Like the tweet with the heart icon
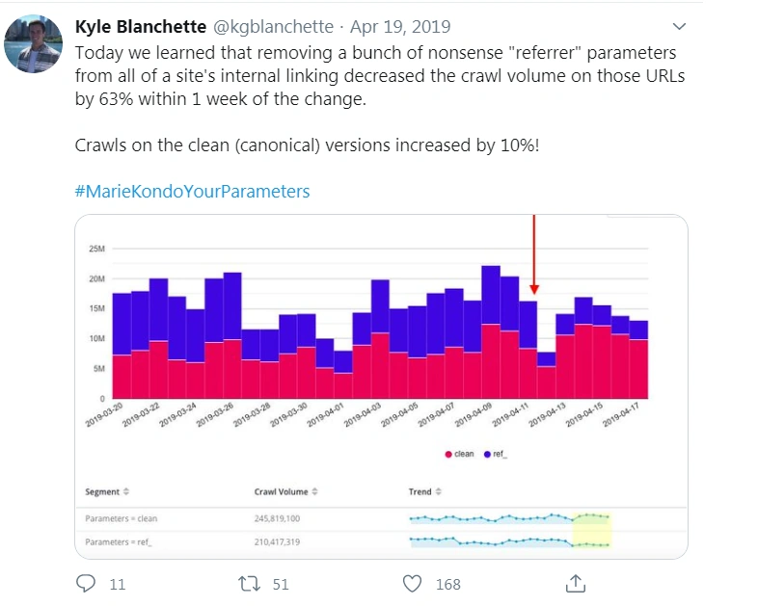This screenshot has width=758, height=606. tap(413, 583)
